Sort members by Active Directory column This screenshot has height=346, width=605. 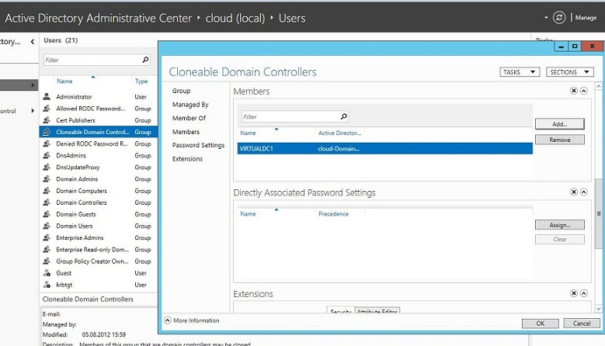tap(339, 133)
